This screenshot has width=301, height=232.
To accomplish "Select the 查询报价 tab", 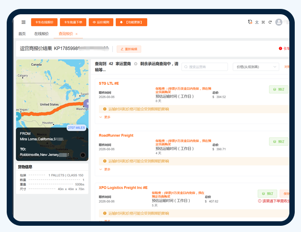I will point(66,34).
